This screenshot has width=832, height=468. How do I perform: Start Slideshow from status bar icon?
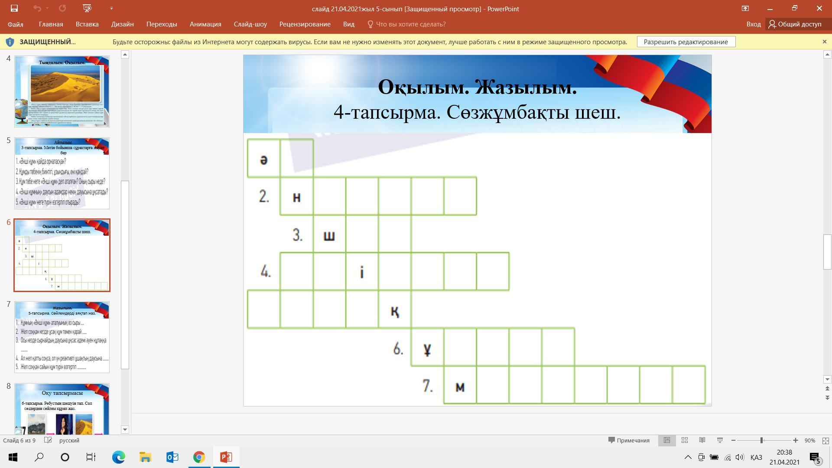pyautogui.click(x=720, y=440)
